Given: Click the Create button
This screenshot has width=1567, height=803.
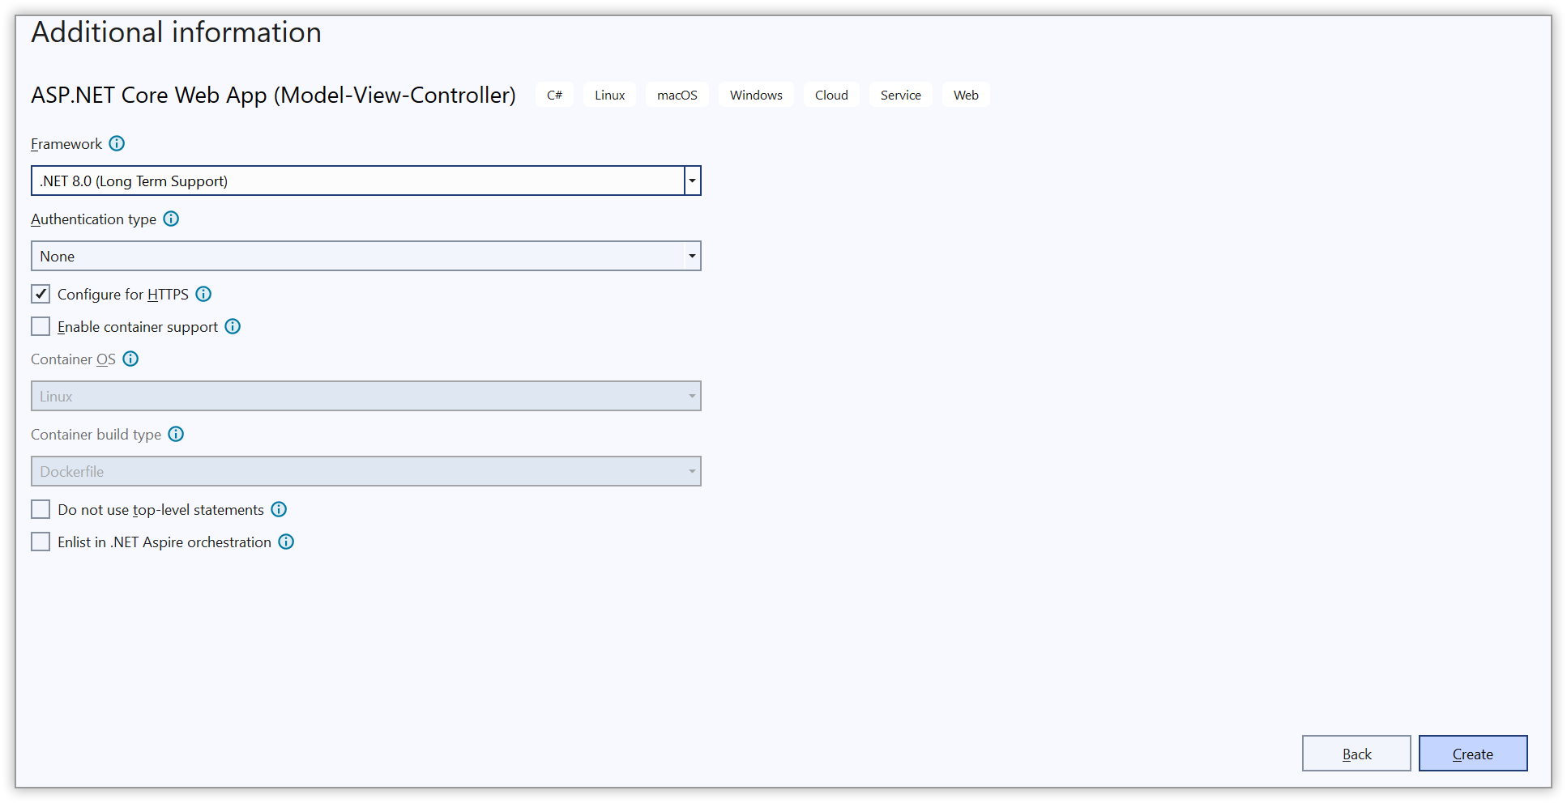Looking at the screenshot, I should pos(1473,753).
